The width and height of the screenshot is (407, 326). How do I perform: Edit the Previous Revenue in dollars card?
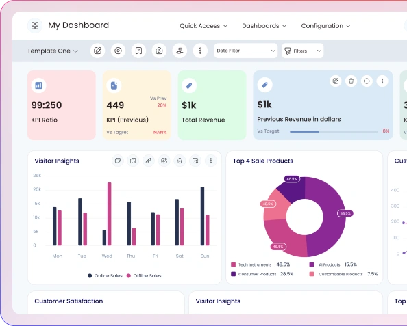[336, 81]
